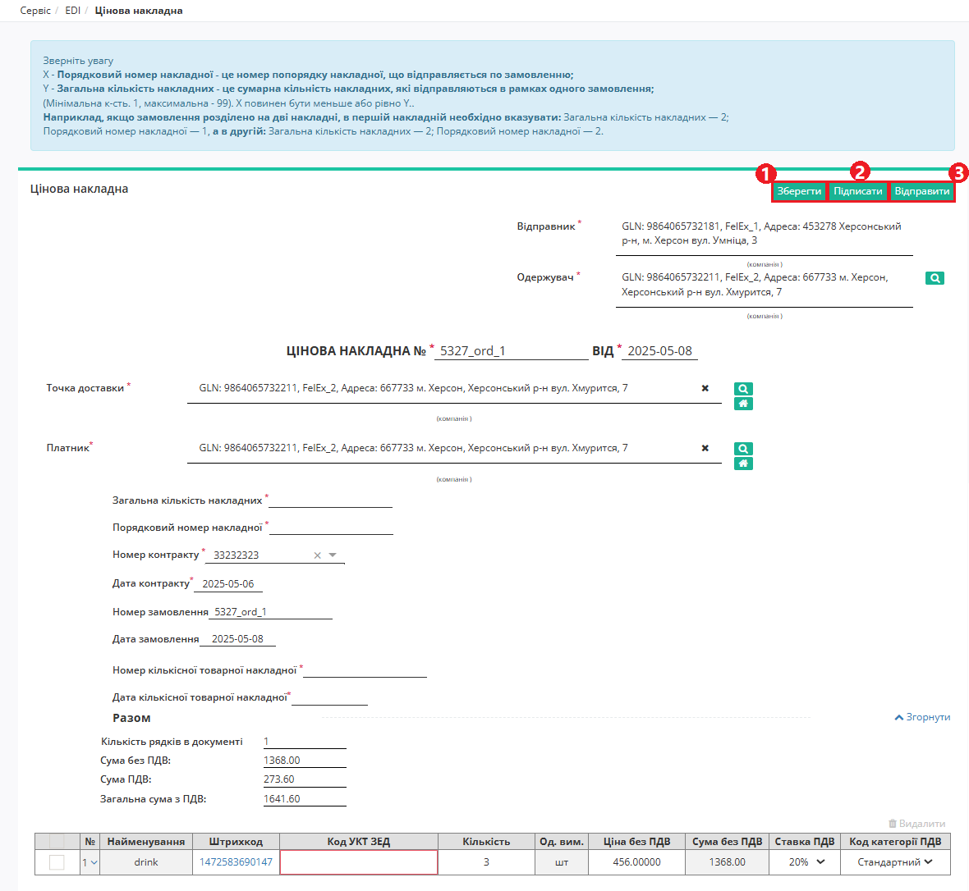Click the Ціна без ПДВ cell 456.00000
Screen dimensions: 969x891
(636, 862)
